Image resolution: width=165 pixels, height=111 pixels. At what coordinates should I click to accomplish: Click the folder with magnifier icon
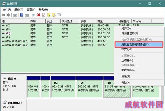pos(54,15)
